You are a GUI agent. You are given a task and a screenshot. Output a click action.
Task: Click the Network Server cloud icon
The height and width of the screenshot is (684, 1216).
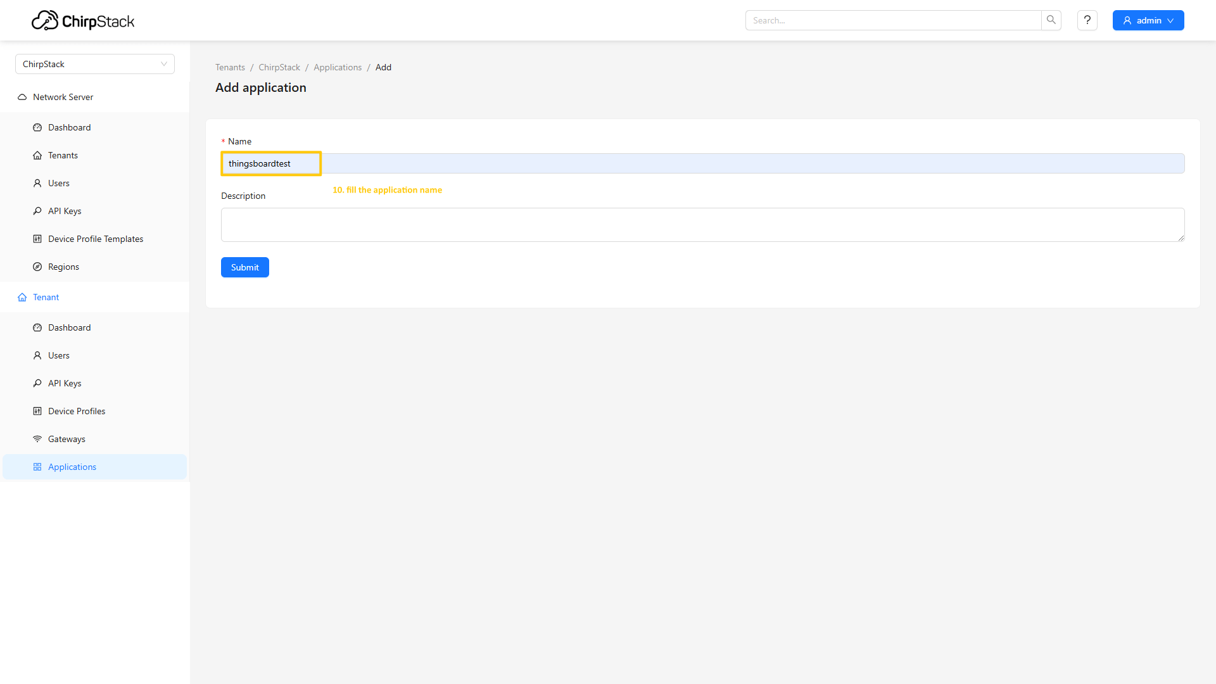pyautogui.click(x=22, y=97)
